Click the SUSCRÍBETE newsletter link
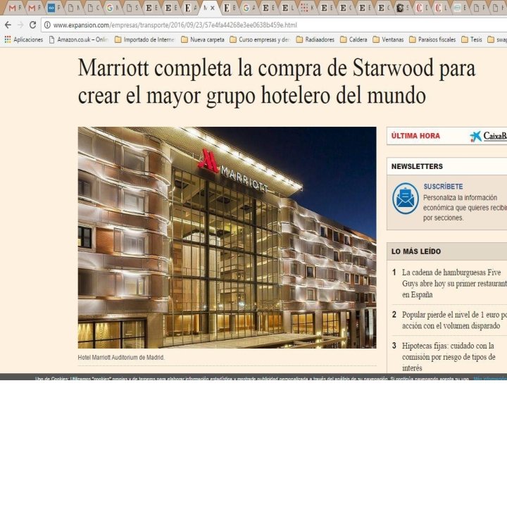The image size is (507, 507). tap(443, 187)
